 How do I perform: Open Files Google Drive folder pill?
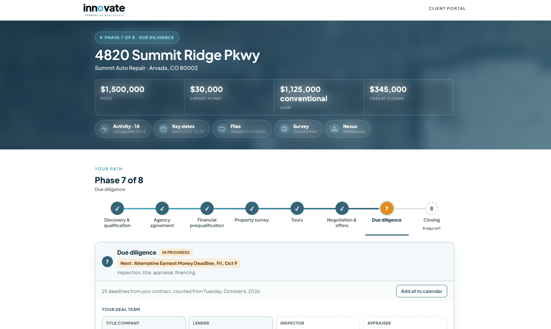tap(242, 129)
